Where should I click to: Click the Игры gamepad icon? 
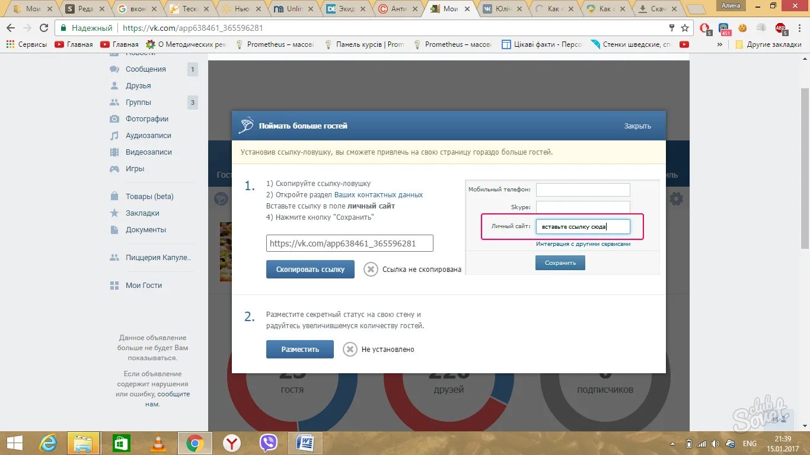(114, 169)
